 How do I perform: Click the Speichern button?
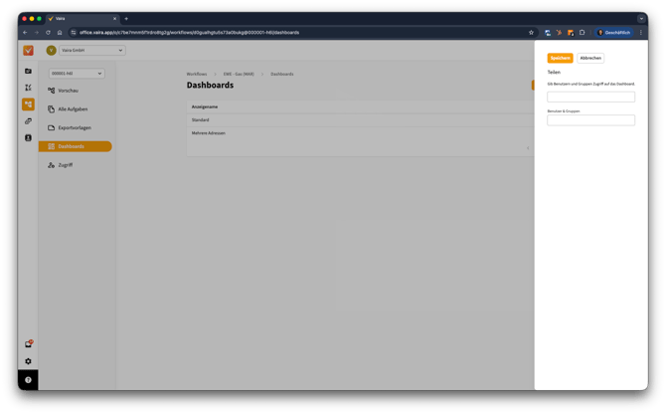tap(560, 59)
